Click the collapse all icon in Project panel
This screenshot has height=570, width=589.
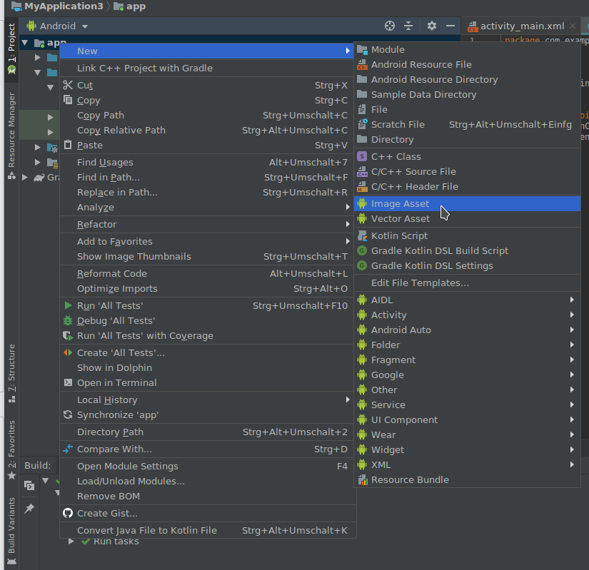(x=408, y=26)
